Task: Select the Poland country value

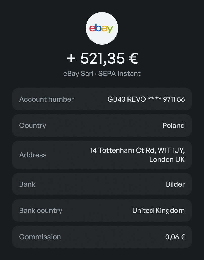Action: click(173, 125)
